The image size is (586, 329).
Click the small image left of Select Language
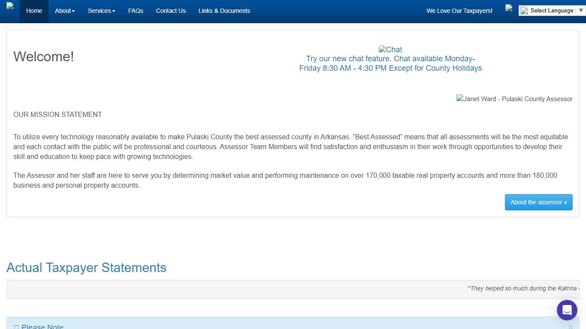point(509,8)
